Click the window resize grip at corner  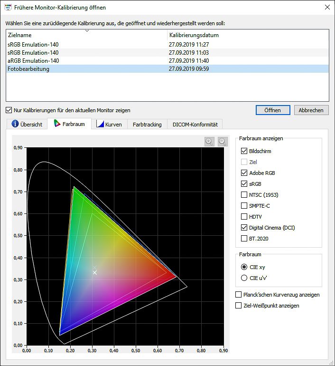332,363
